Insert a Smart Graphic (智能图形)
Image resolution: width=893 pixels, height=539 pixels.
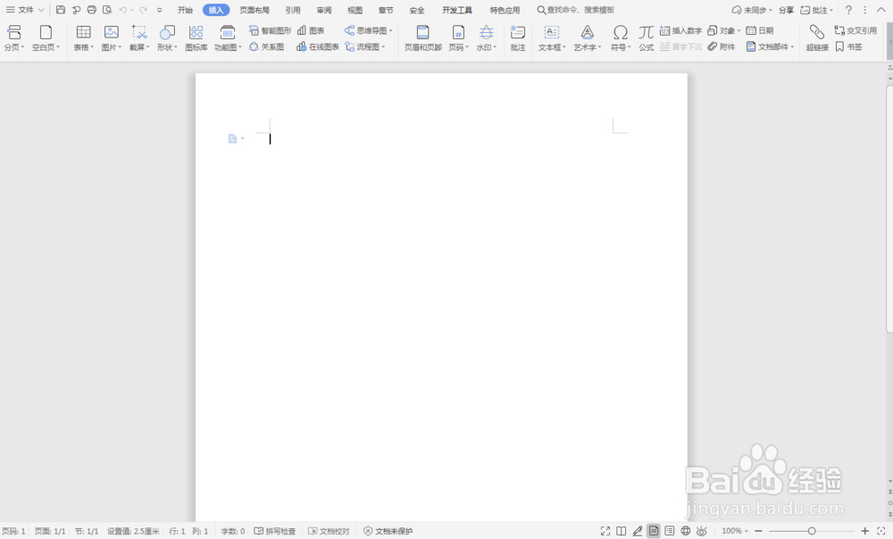click(270, 30)
